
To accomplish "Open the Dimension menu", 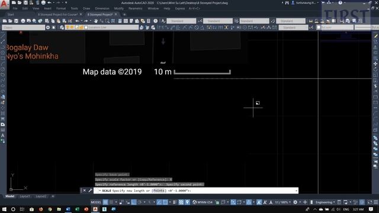I will point(102,8).
